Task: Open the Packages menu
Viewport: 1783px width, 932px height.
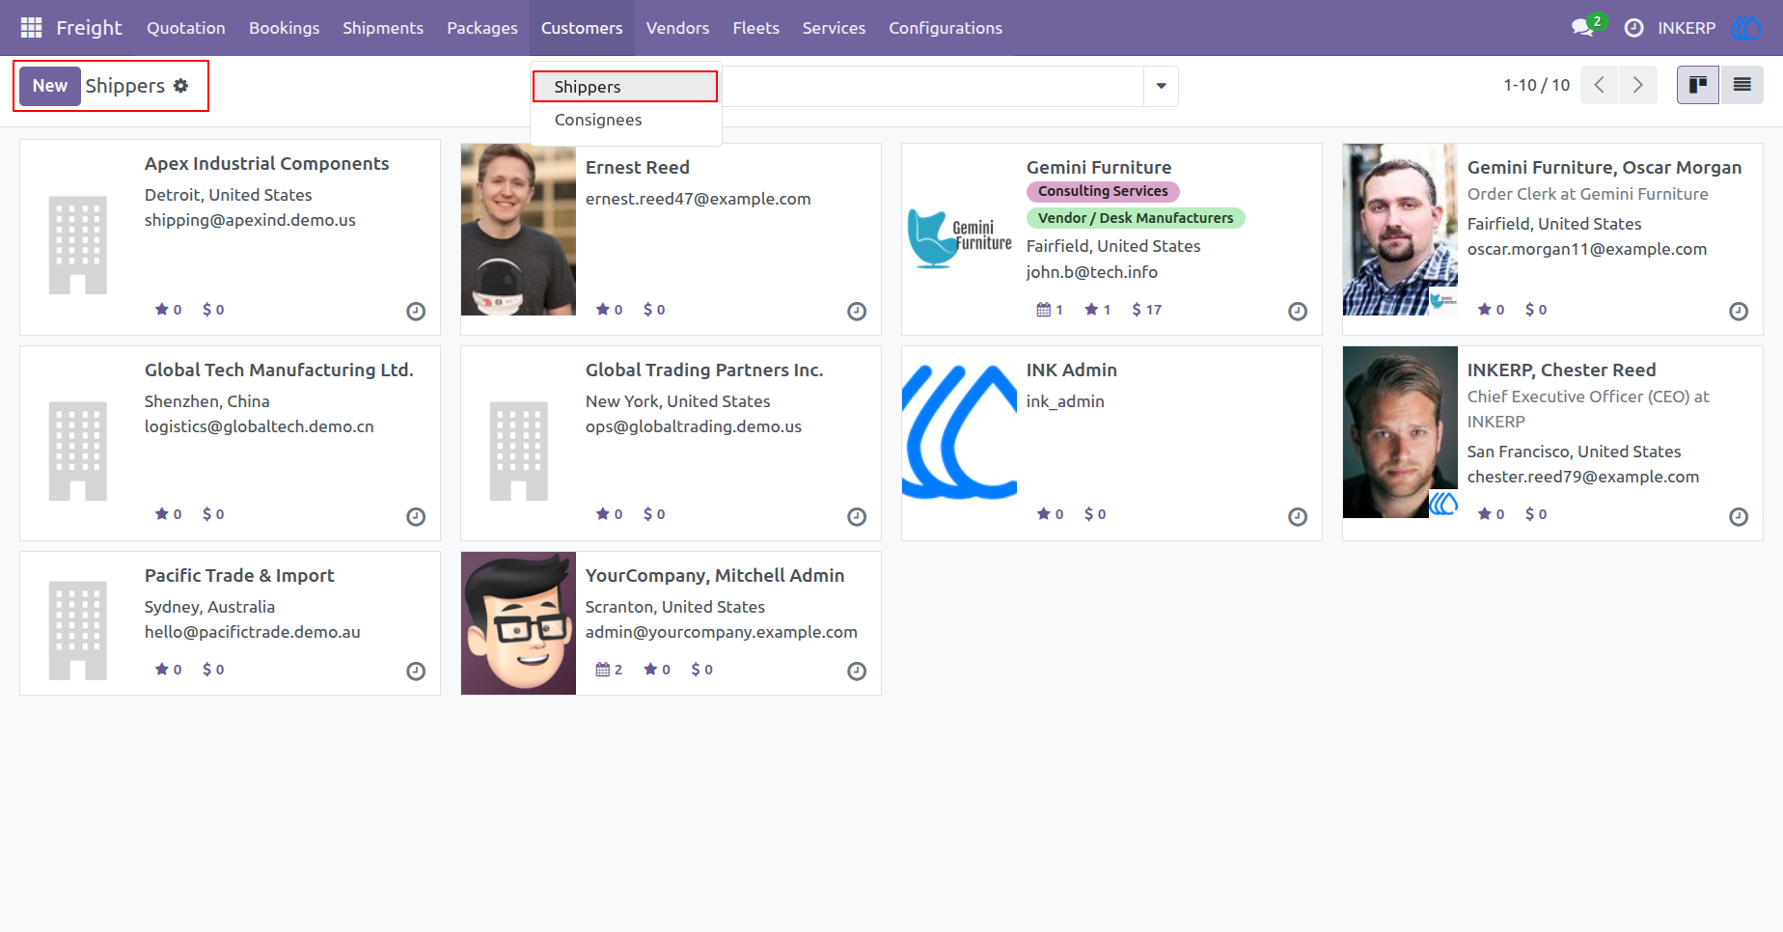Action: (482, 28)
